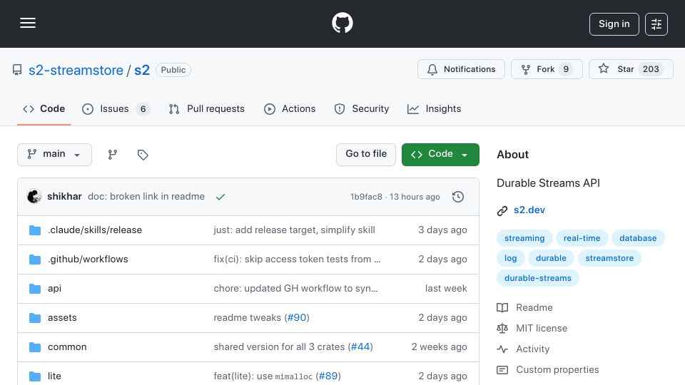Expand the main branch dropdown

coord(55,155)
